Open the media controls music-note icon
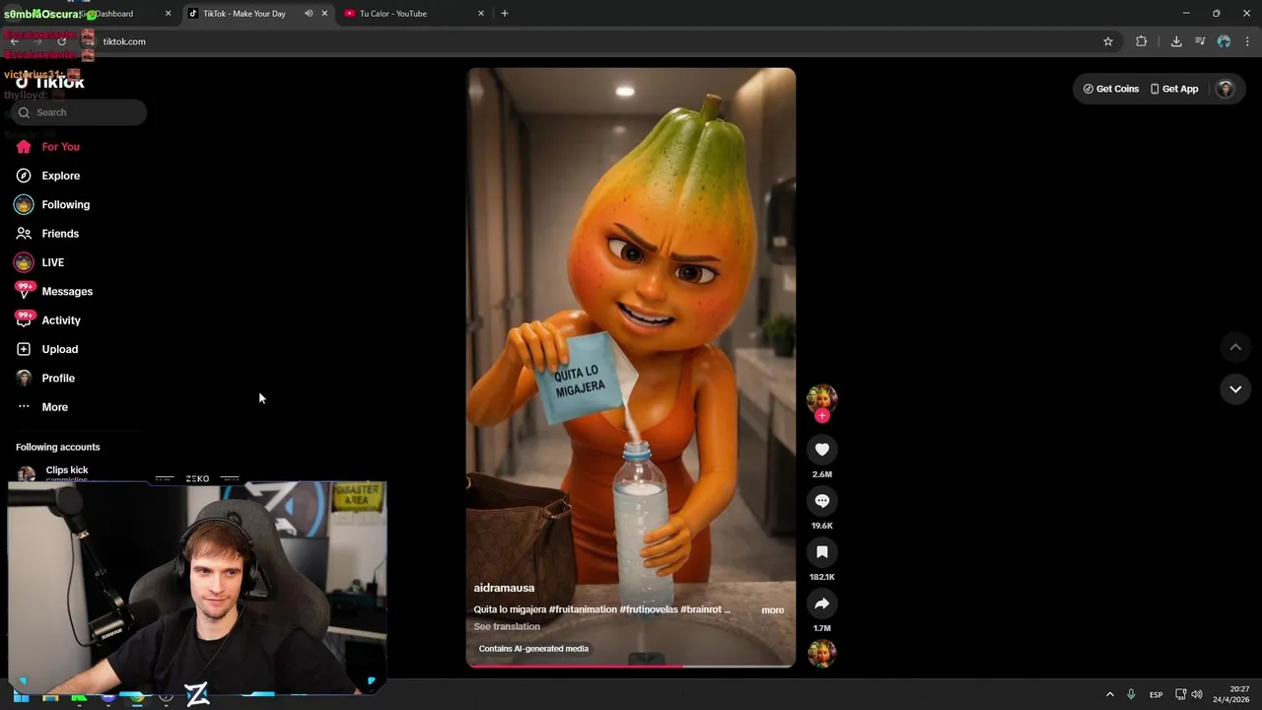The image size is (1262, 710). 1200,41
